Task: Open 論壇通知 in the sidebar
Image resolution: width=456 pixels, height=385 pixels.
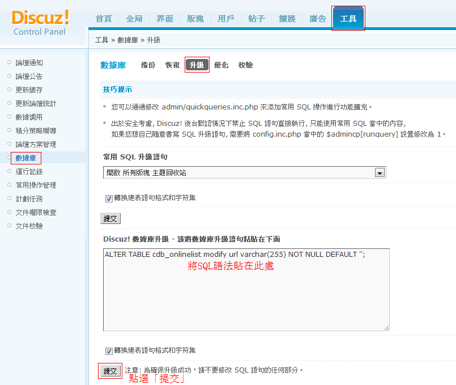Action: [29, 62]
